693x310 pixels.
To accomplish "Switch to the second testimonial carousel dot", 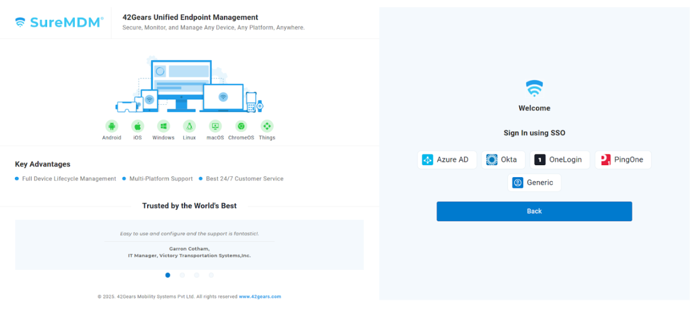I will [182, 275].
